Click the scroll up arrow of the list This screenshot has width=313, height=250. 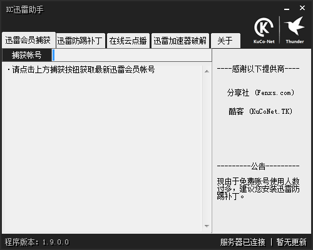(x=207, y=71)
